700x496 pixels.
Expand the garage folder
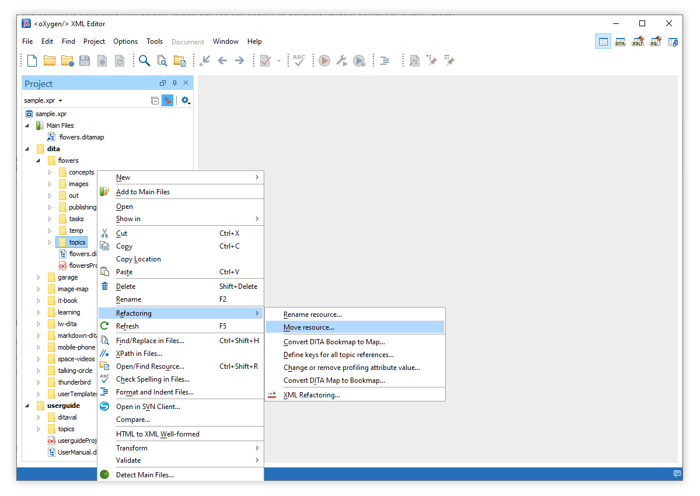pyautogui.click(x=38, y=277)
